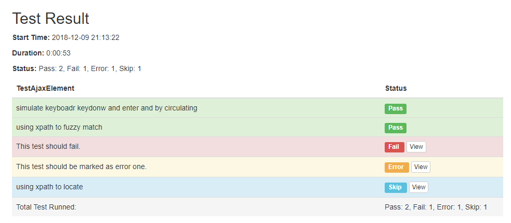Click 'This test should be marked as error' row

tap(257, 167)
